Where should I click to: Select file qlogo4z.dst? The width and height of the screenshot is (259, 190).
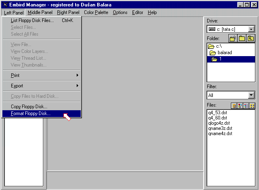(x=219, y=123)
